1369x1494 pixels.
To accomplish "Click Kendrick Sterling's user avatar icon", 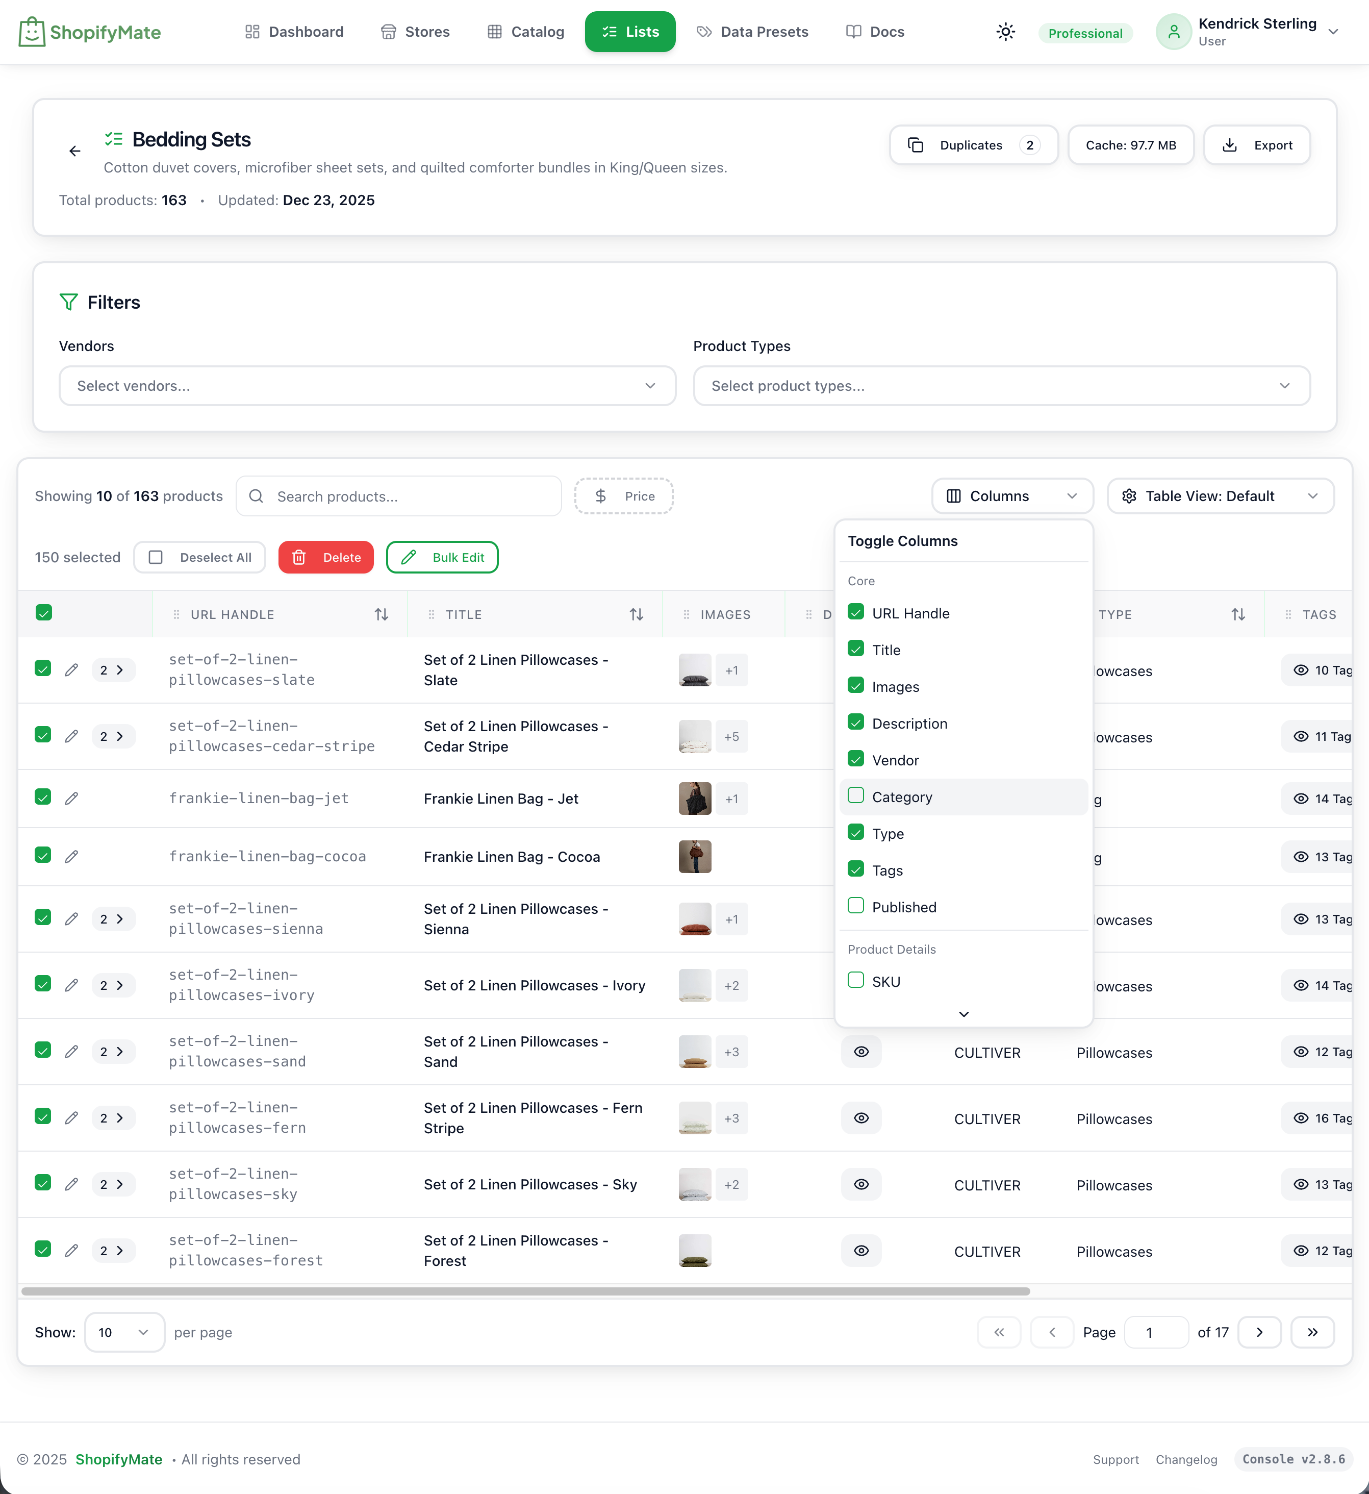I will [1174, 32].
